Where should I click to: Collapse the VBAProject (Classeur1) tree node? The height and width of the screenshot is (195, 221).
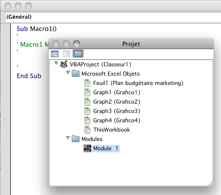click(x=56, y=63)
